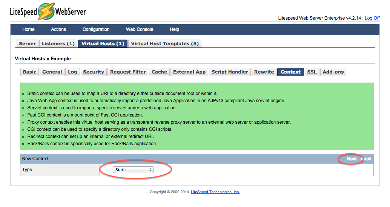The height and width of the screenshot is (207, 390).
Task: Click the 'Virtual Hosts » Example' breadcrumb text
Action: pos(43,59)
